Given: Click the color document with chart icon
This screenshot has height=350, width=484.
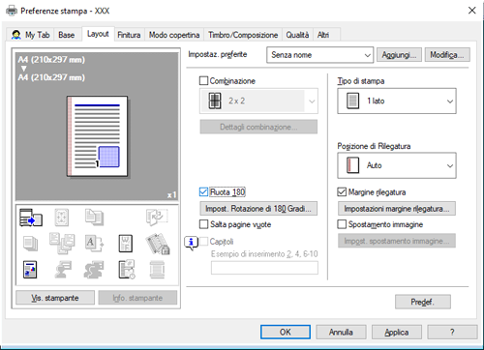Looking at the screenshot, I should coord(30,270).
